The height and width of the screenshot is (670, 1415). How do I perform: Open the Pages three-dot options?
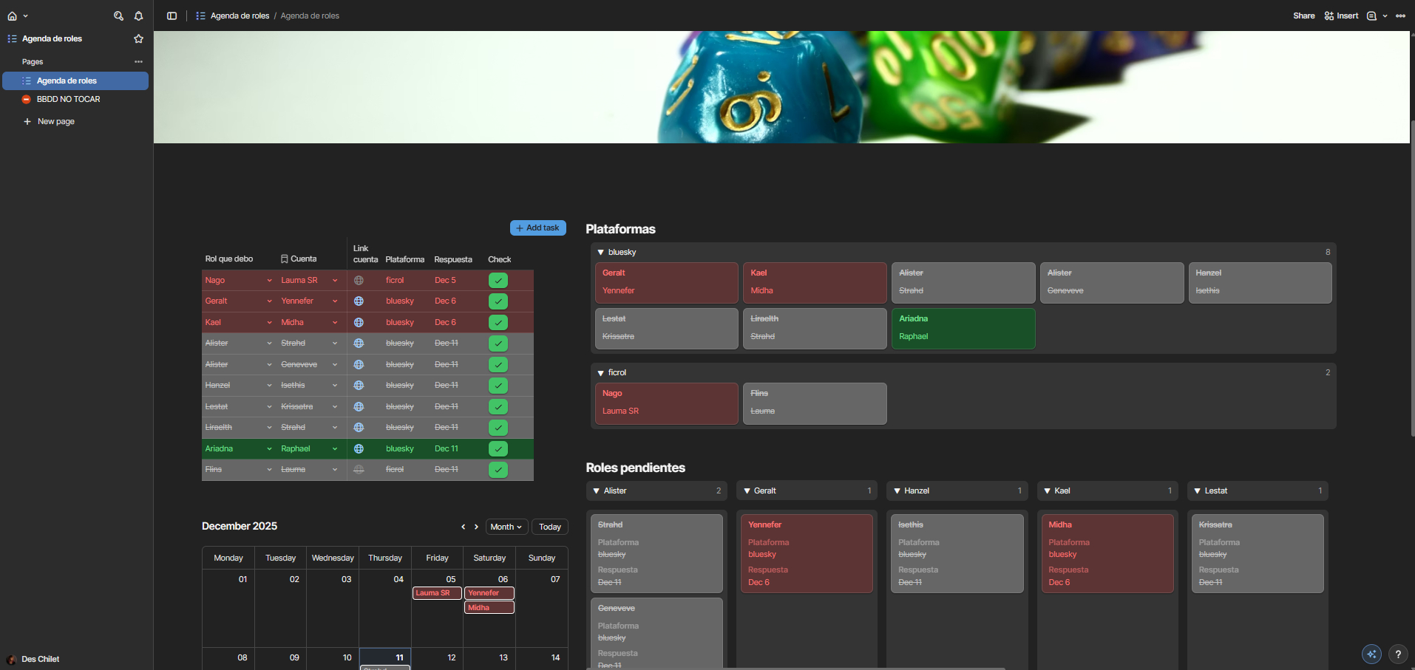138,62
